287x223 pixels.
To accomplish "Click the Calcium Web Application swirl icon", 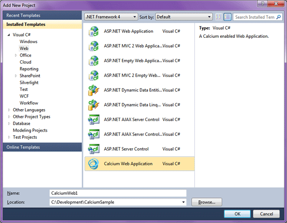I will point(94,164).
